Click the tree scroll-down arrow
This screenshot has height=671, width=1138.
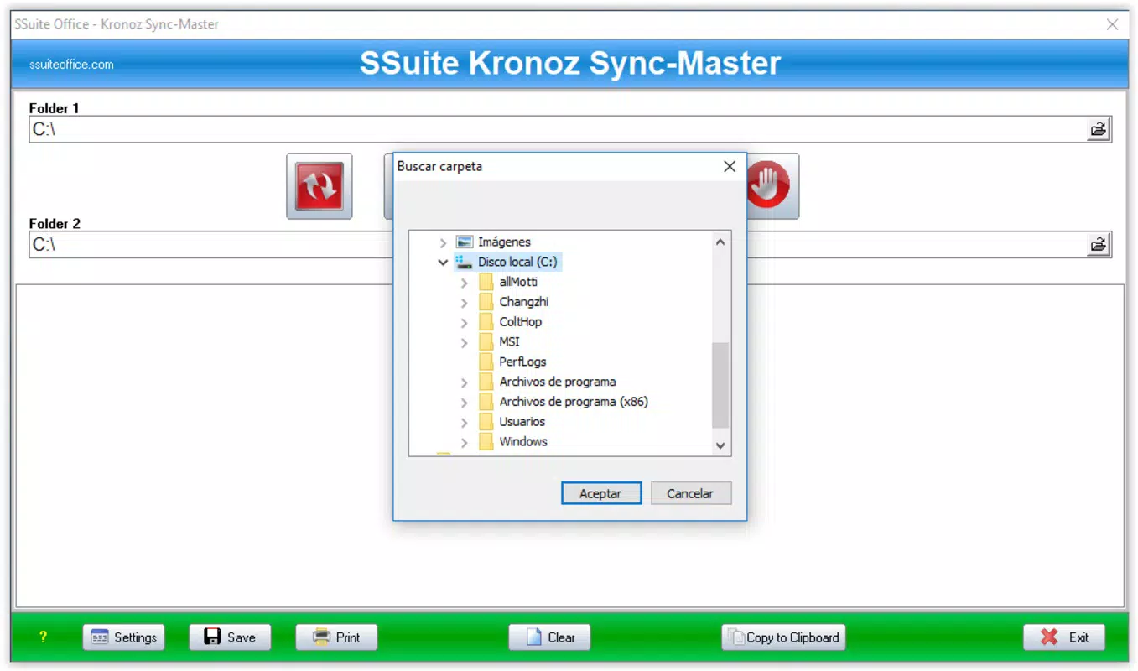[x=720, y=446]
